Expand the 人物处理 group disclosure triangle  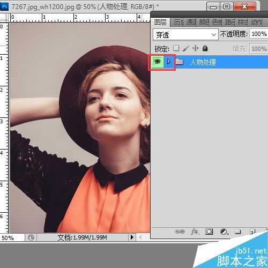(x=168, y=62)
